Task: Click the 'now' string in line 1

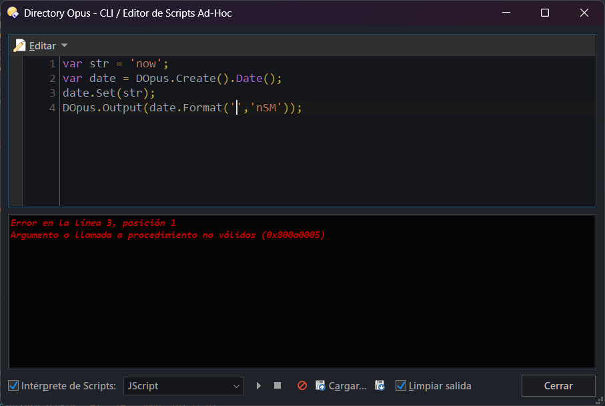Action: [146, 63]
